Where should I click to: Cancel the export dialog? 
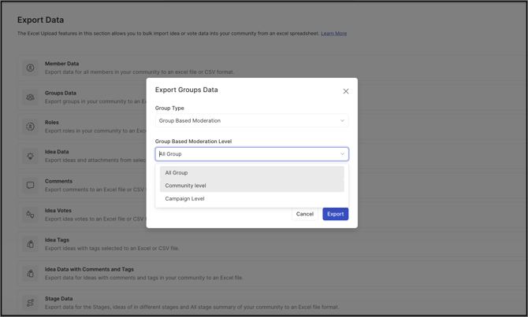304,214
